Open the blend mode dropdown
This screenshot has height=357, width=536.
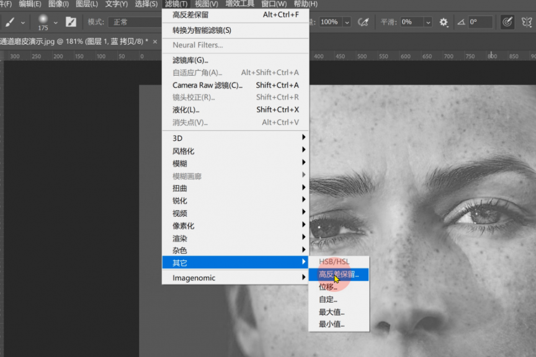[133, 22]
